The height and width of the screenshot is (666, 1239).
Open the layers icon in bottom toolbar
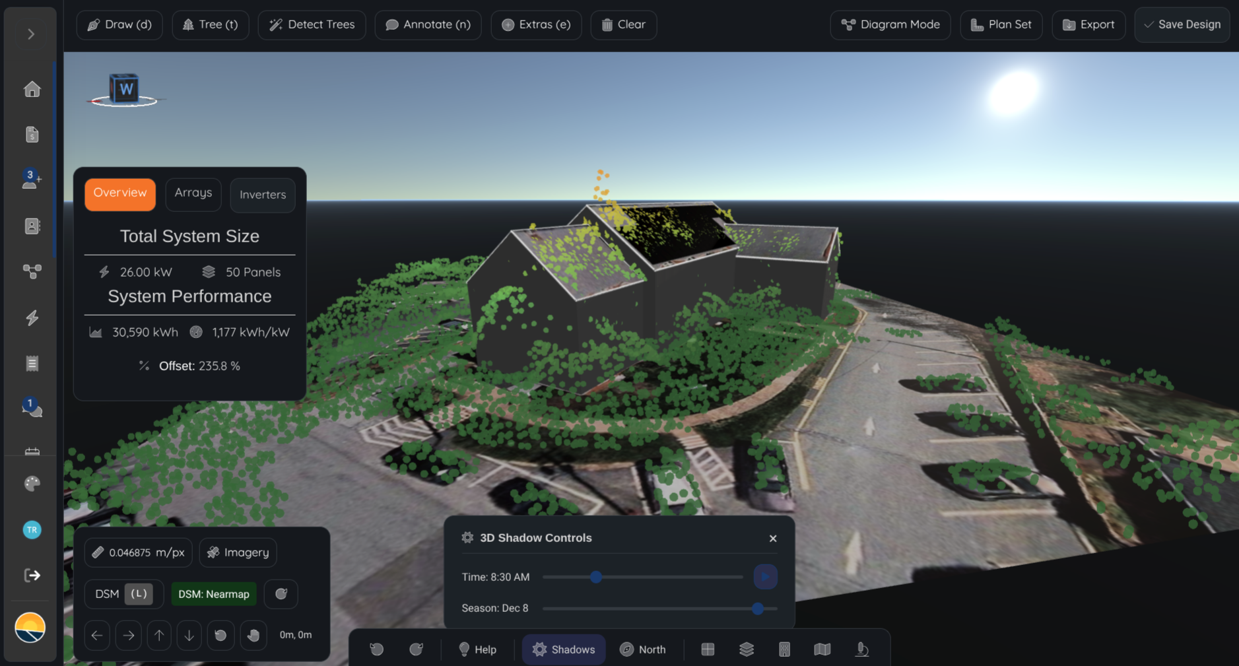pos(746,649)
